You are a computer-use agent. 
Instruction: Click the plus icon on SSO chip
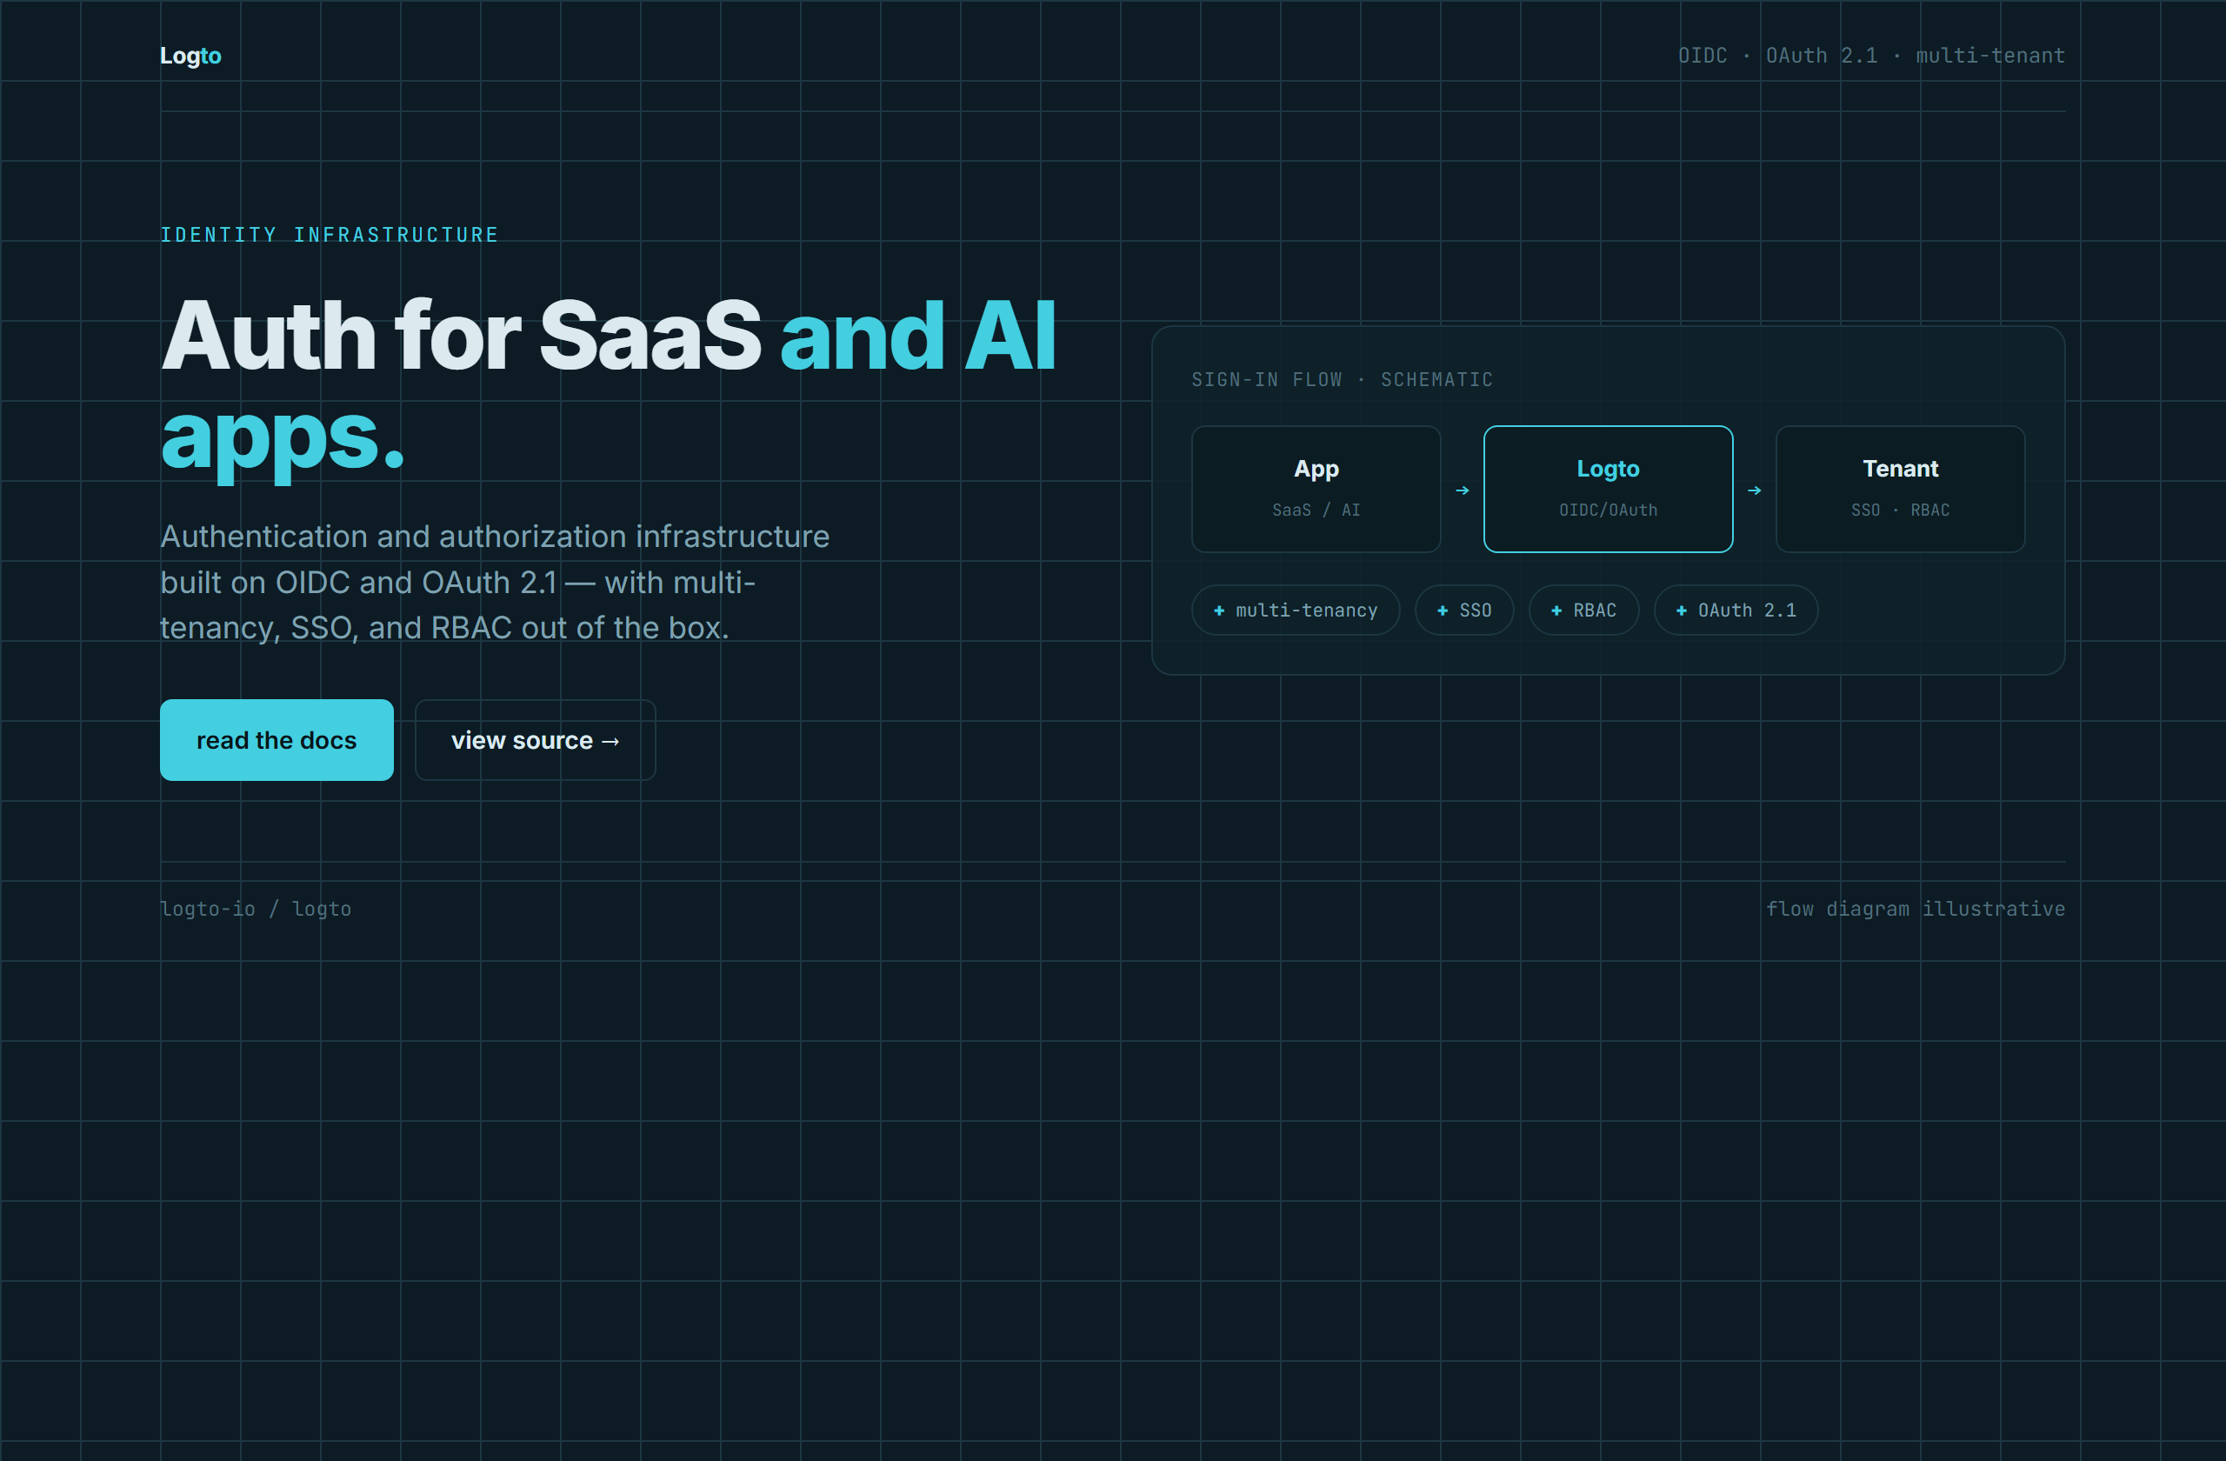[1443, 610]
